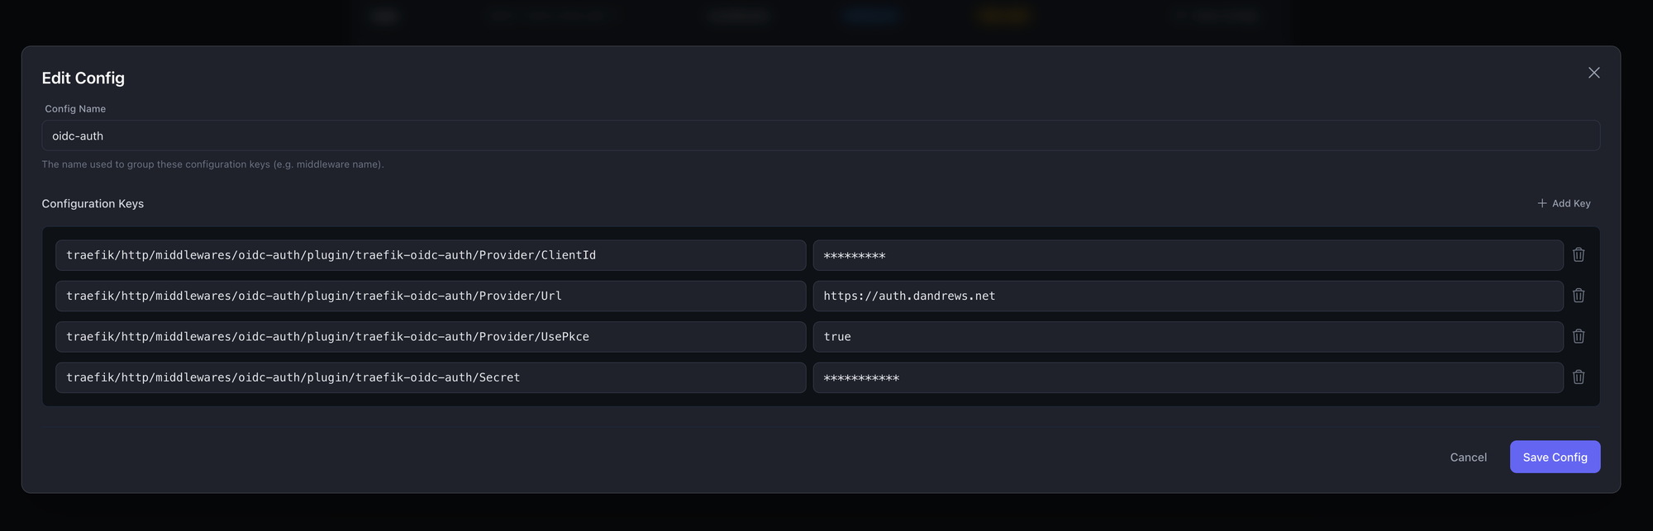Click the plus icon beside Add Key

point(1541,203)
